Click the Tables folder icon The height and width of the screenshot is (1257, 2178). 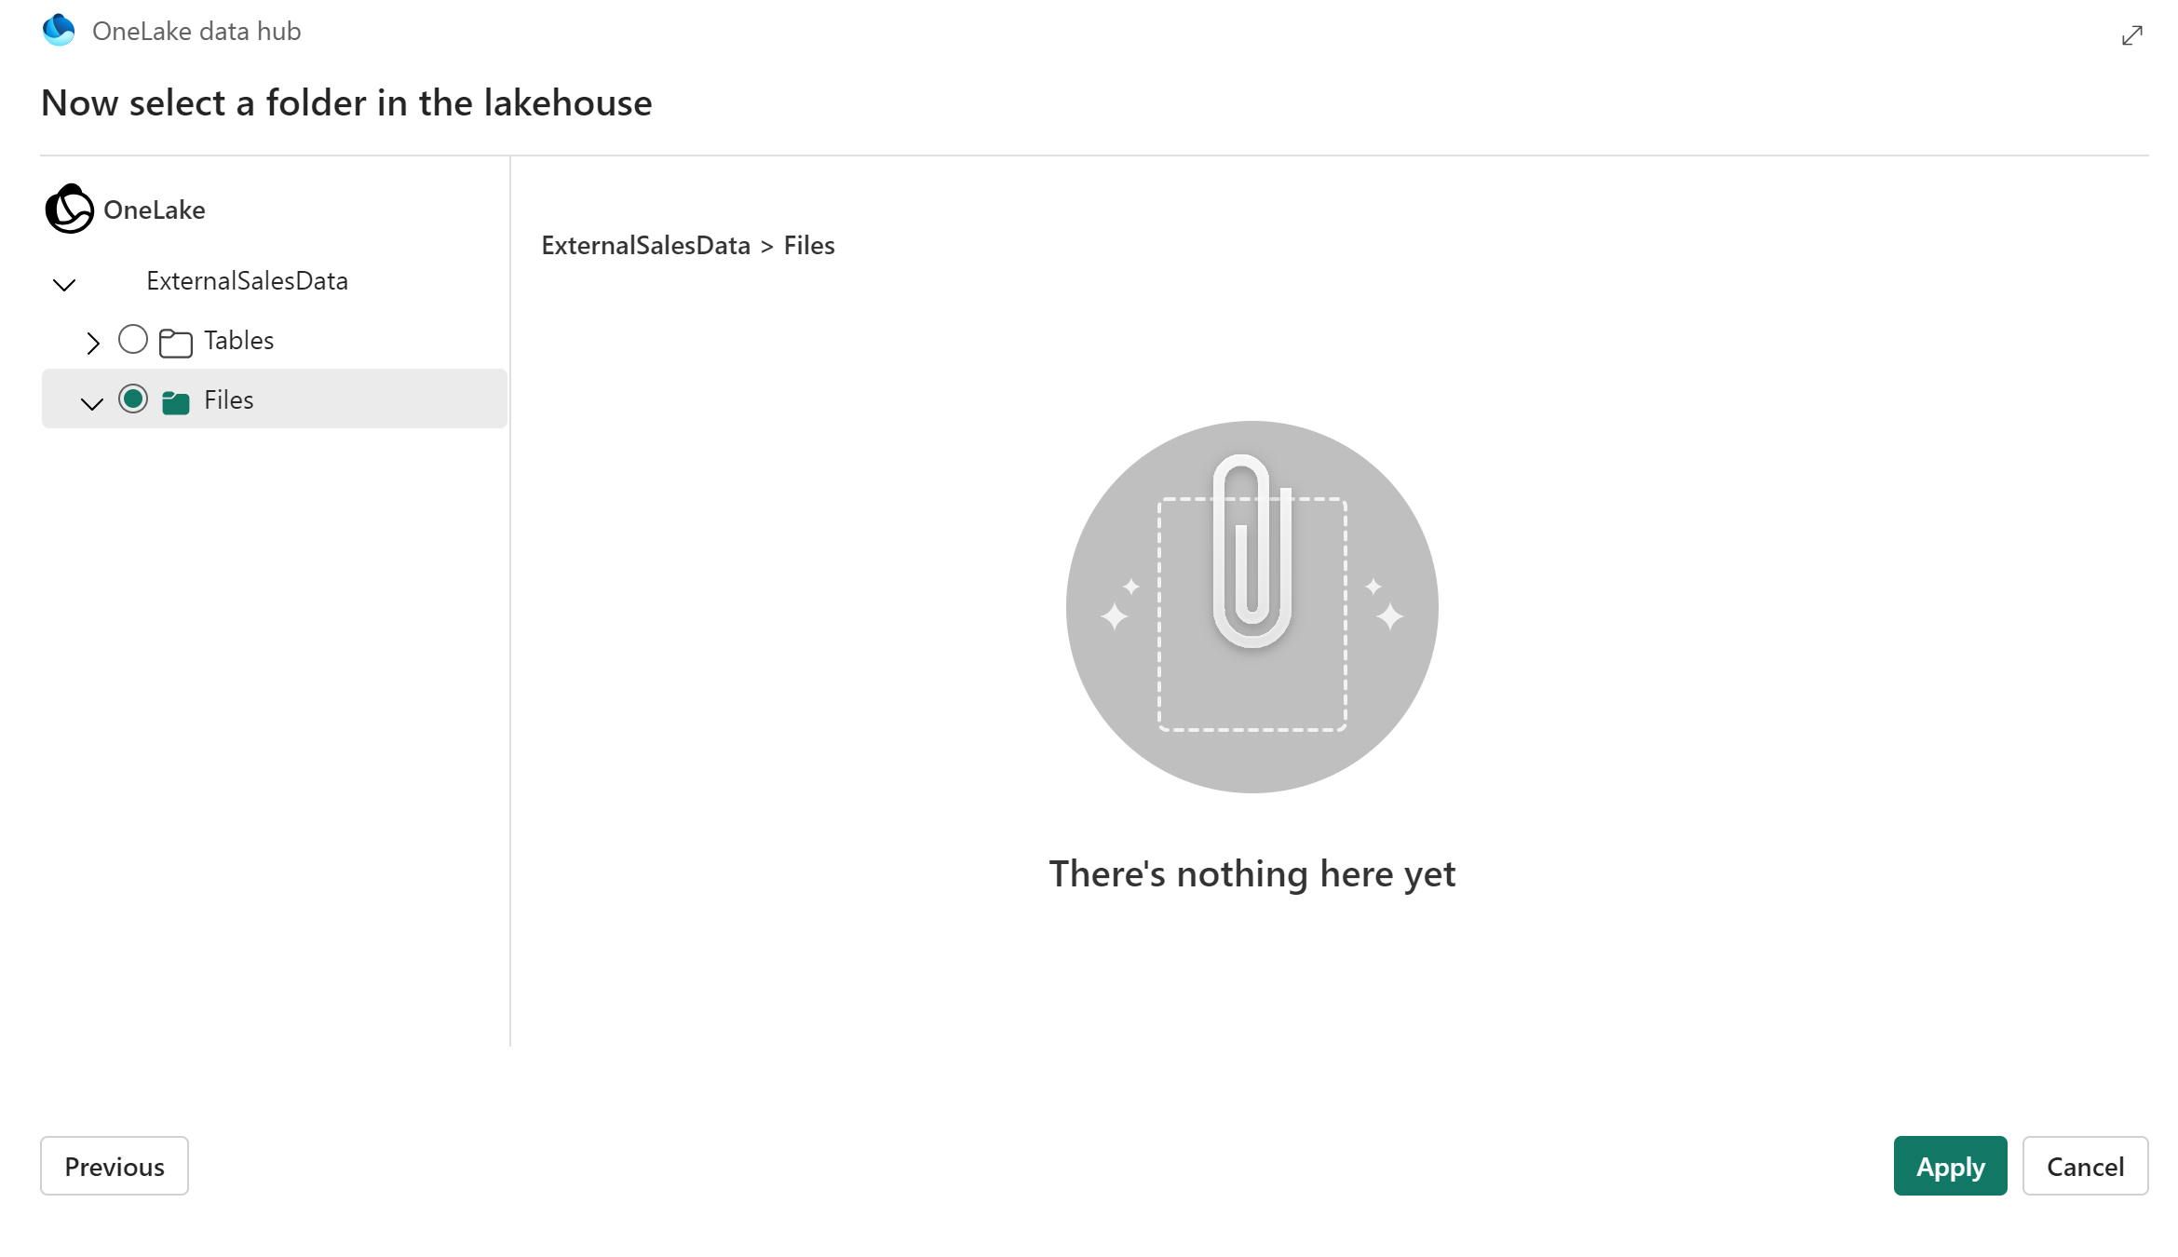pos(177,340)
